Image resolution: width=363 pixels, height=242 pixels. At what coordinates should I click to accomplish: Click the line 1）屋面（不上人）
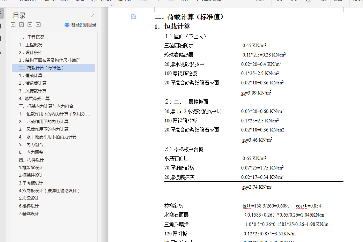point(186,36)
